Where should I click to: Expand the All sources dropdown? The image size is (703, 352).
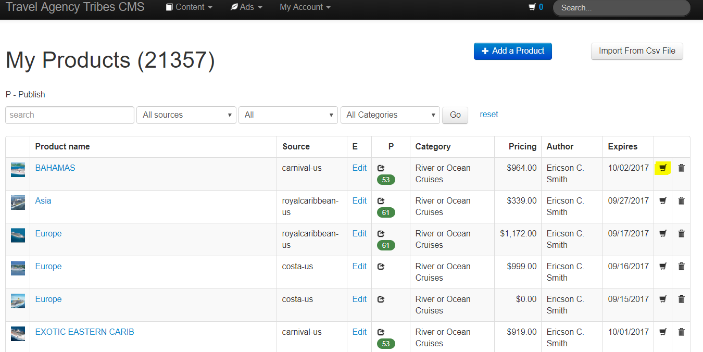coord(186,115)
